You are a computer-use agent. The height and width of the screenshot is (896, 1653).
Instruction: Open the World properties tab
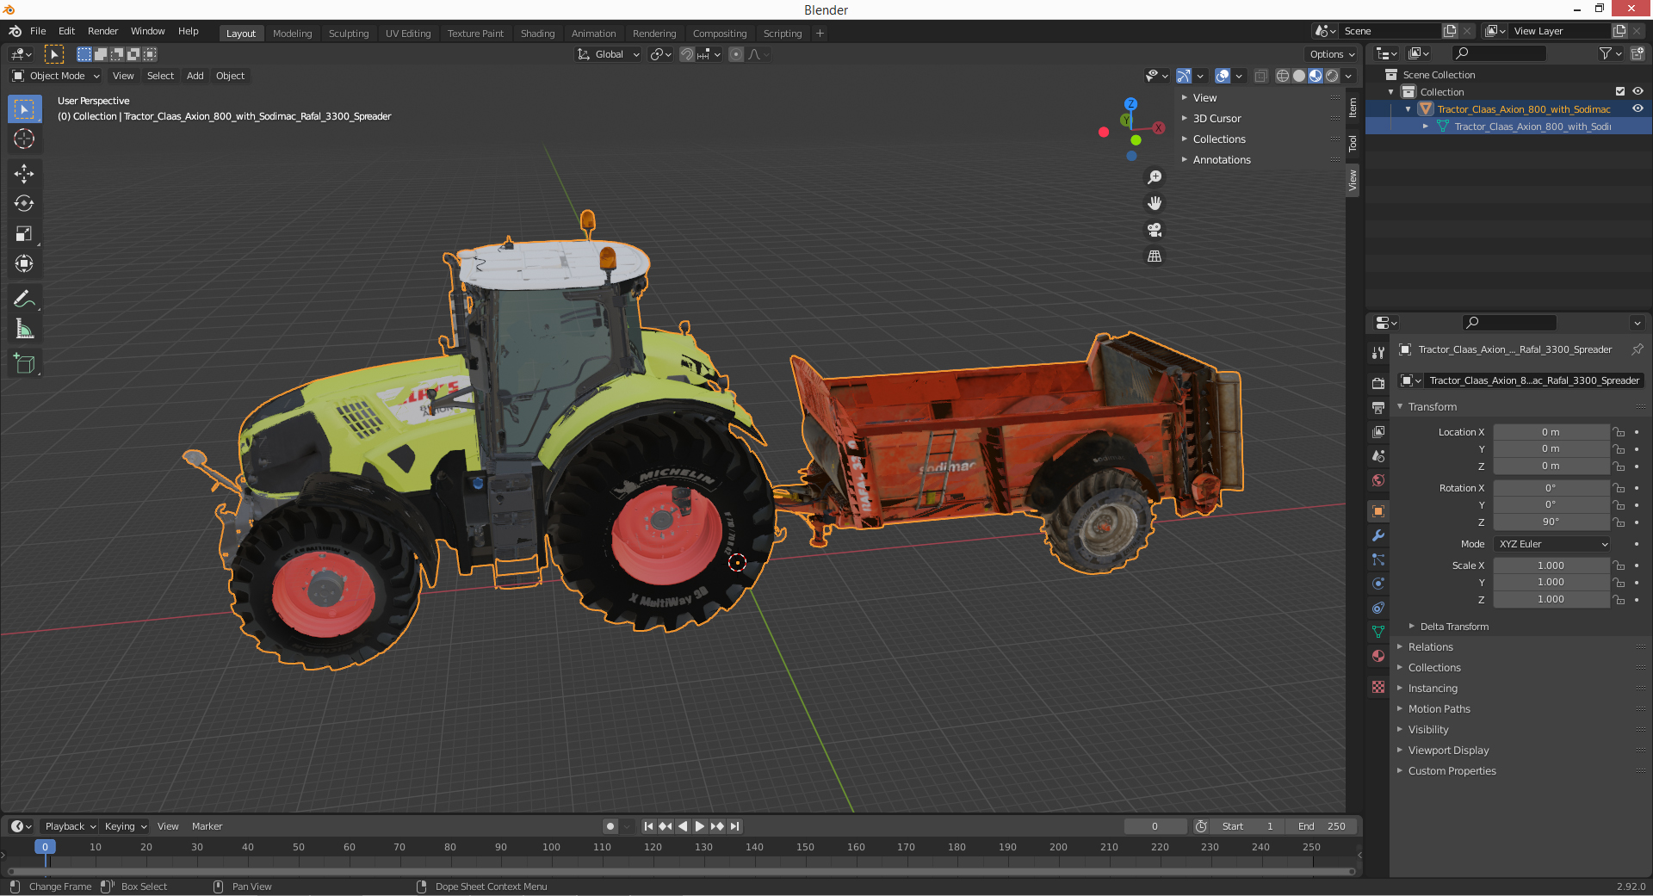point(1378,480)
